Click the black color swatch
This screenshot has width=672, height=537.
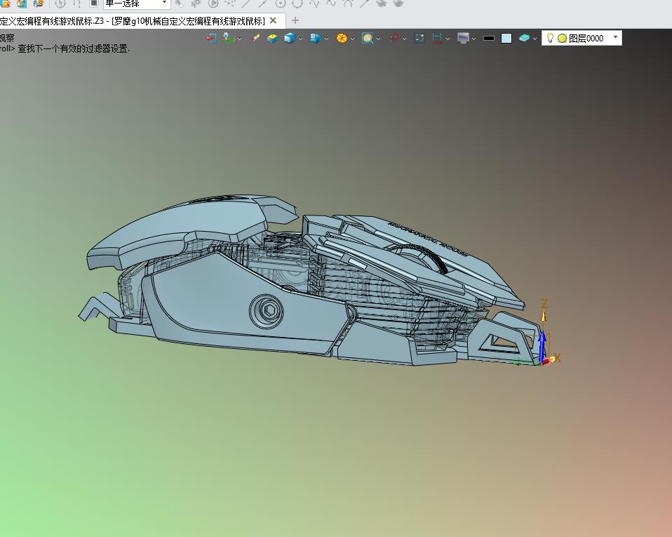[x=489, y=39]
